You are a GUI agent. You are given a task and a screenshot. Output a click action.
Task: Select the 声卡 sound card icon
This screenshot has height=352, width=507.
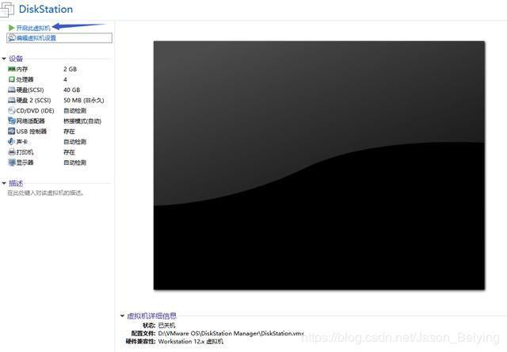pos(11,142)
